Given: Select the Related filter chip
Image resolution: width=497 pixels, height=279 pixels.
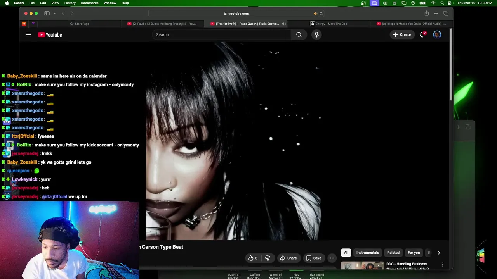Looking at the screenshot, I should [393, 253].
